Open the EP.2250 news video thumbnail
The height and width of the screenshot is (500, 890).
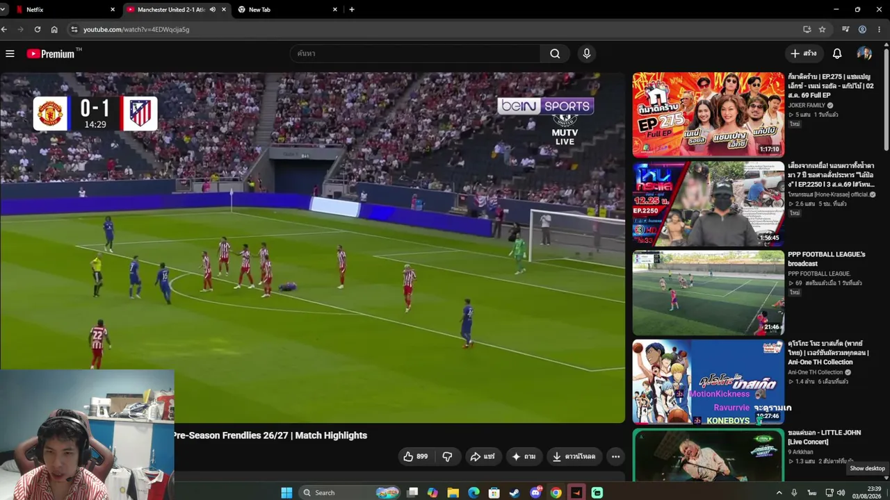click(708, 203)
